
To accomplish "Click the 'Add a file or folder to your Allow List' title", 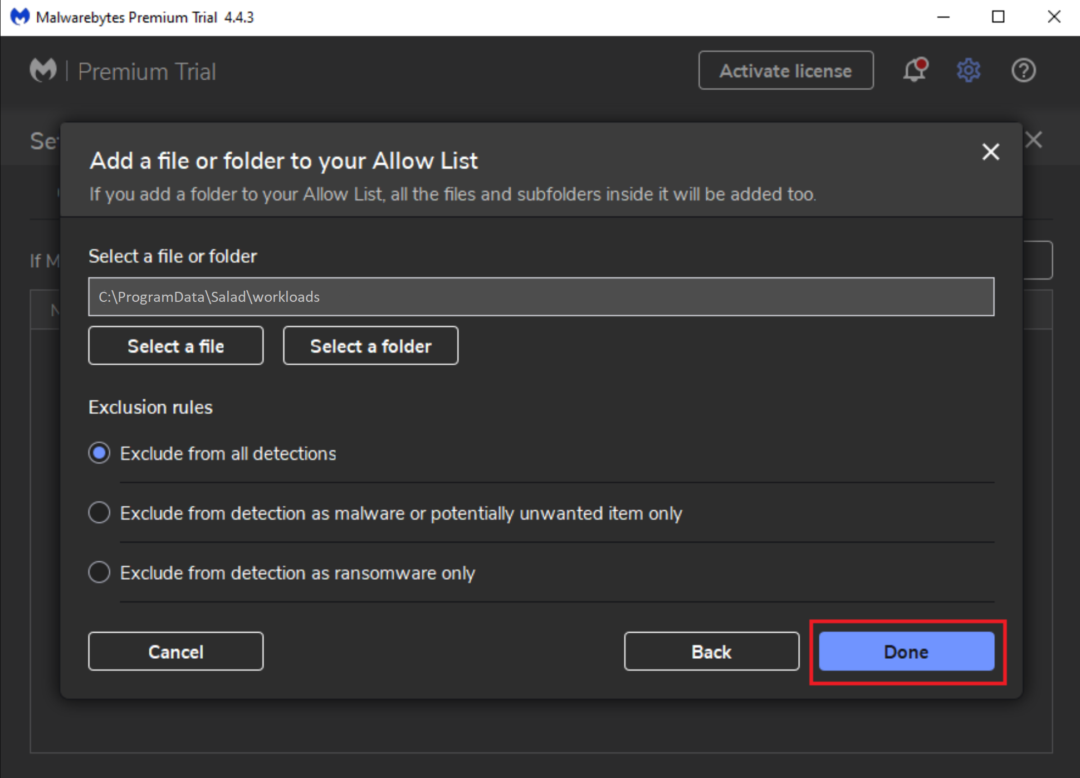I will tap(284, 161).
